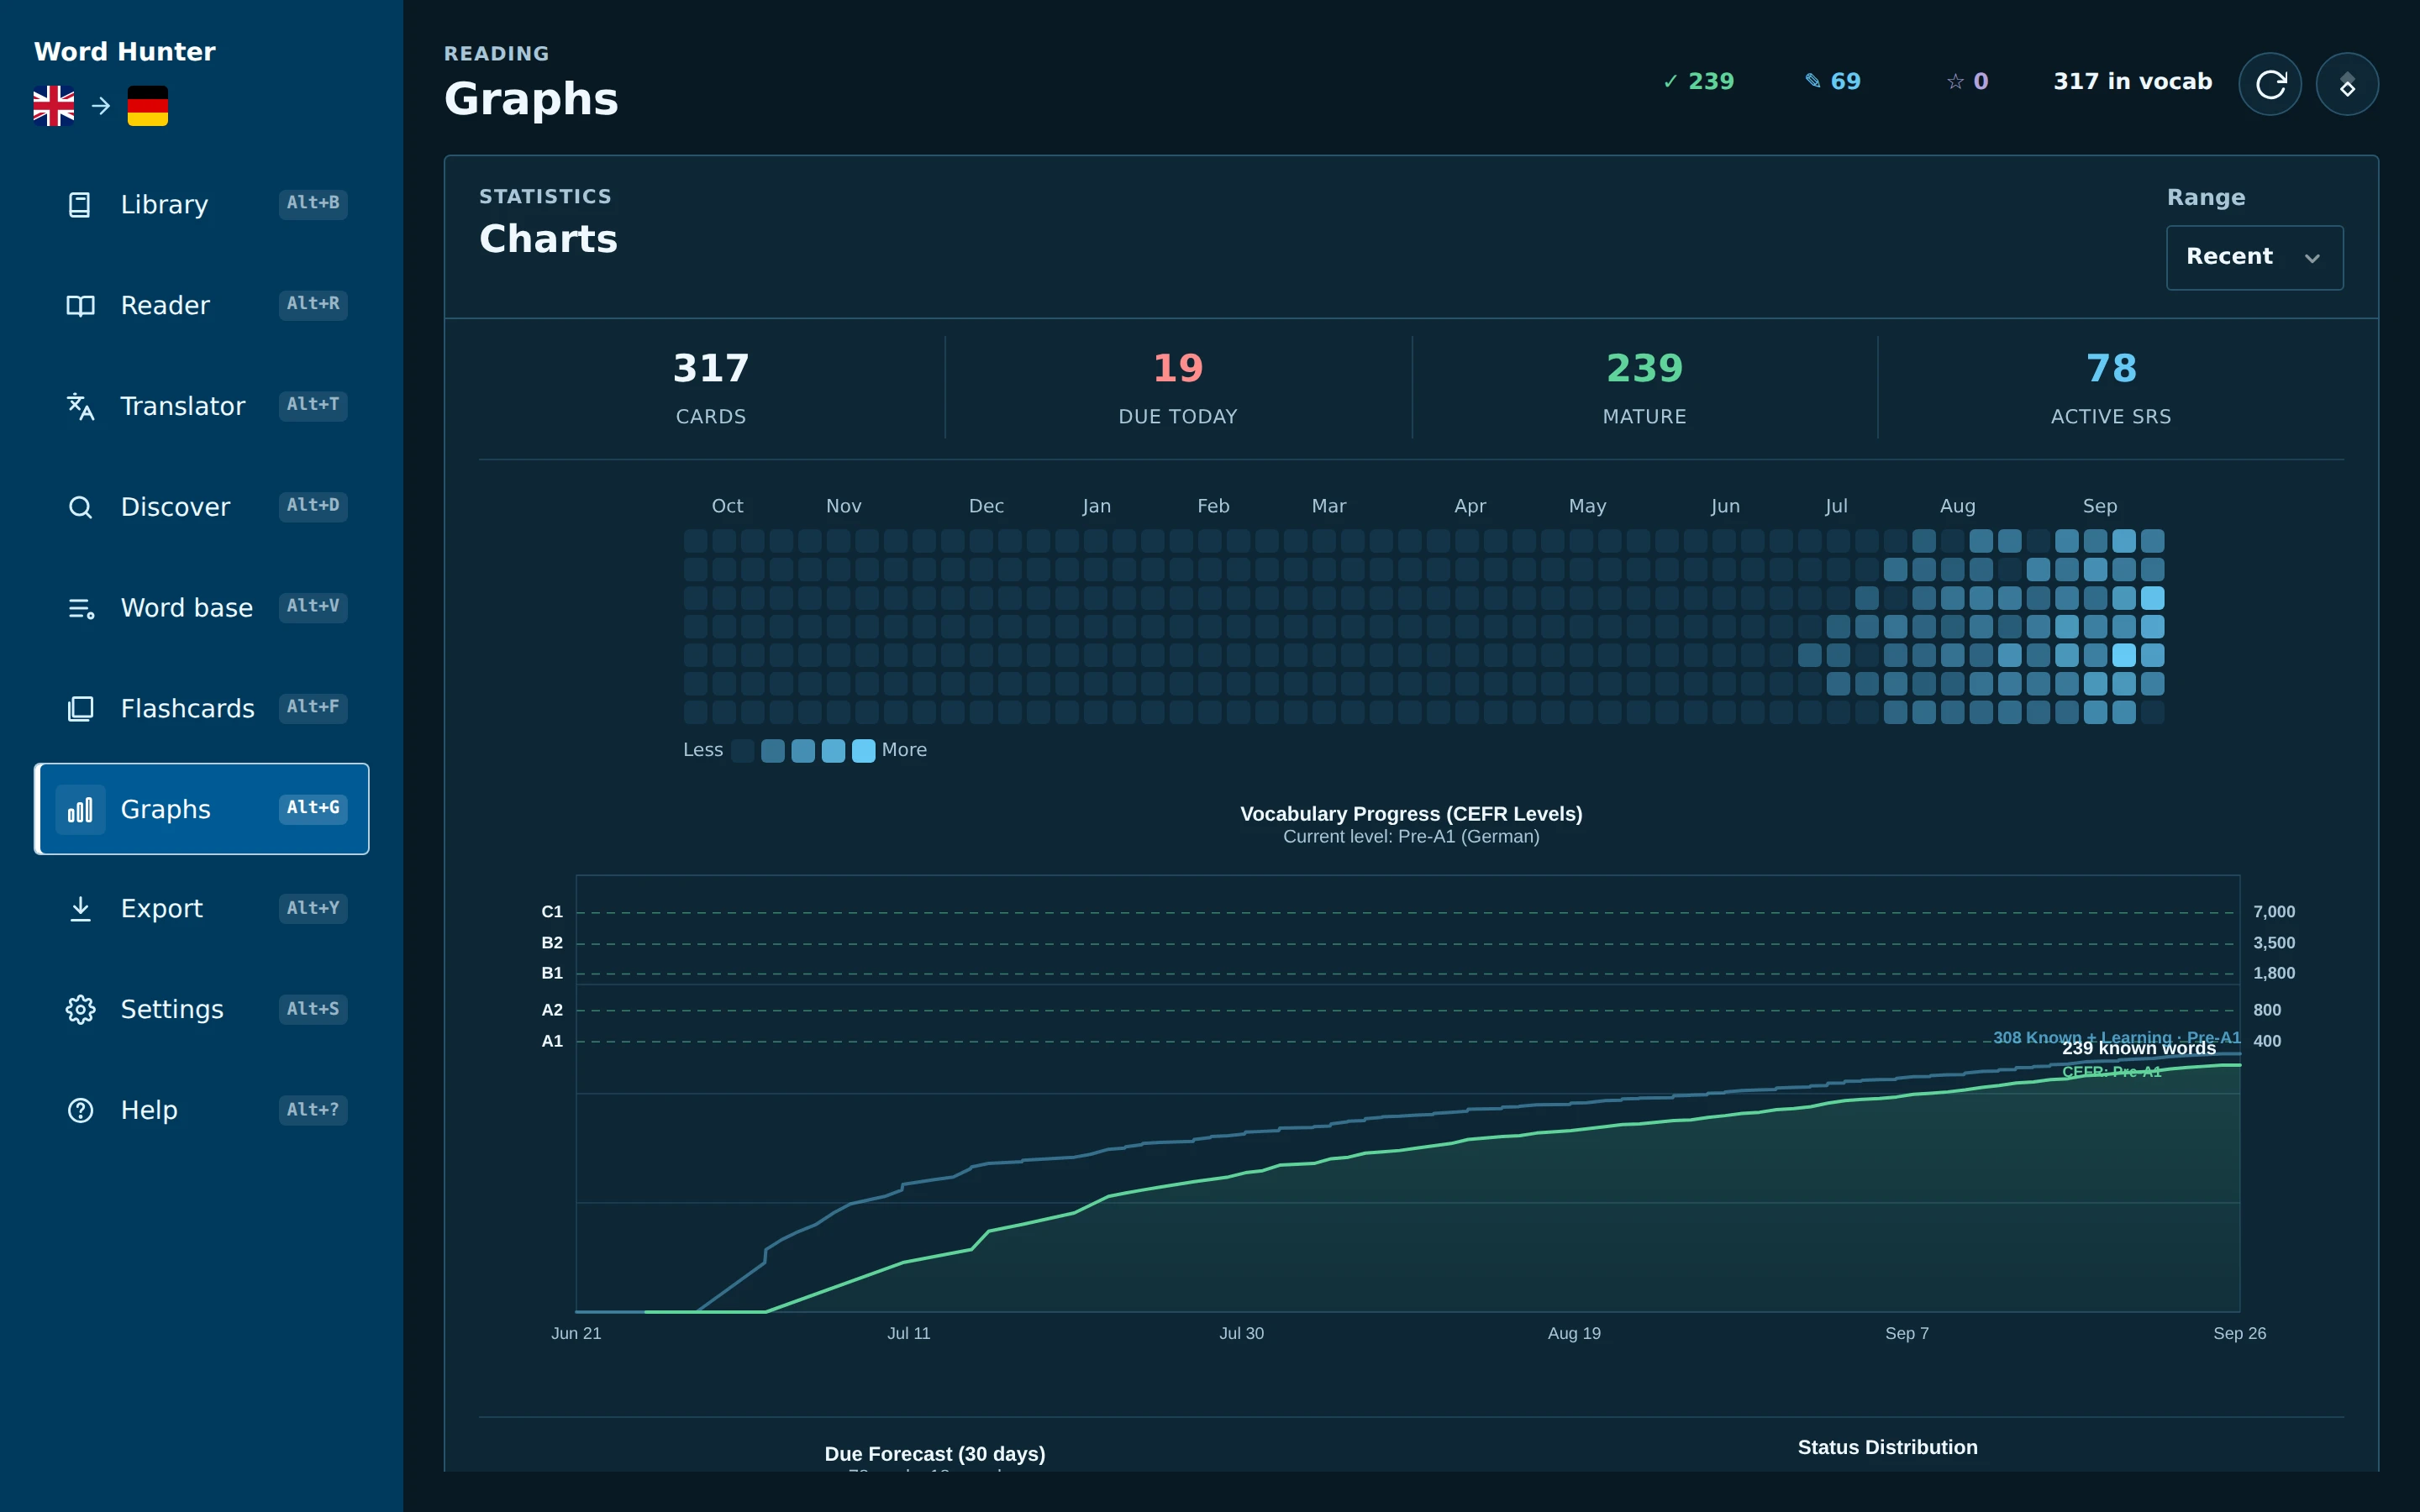Click the Settings gear icon
The height and width of the screenshot is (1512, 2420).
click(x=80, y=1009)
